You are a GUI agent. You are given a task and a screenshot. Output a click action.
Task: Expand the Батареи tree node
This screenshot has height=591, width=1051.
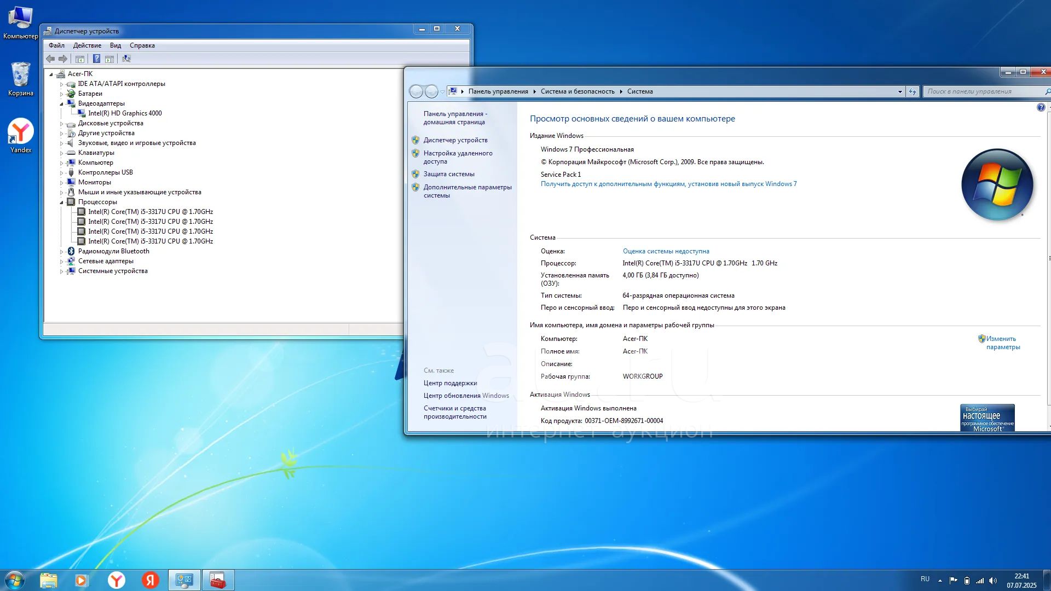[61, 94]
